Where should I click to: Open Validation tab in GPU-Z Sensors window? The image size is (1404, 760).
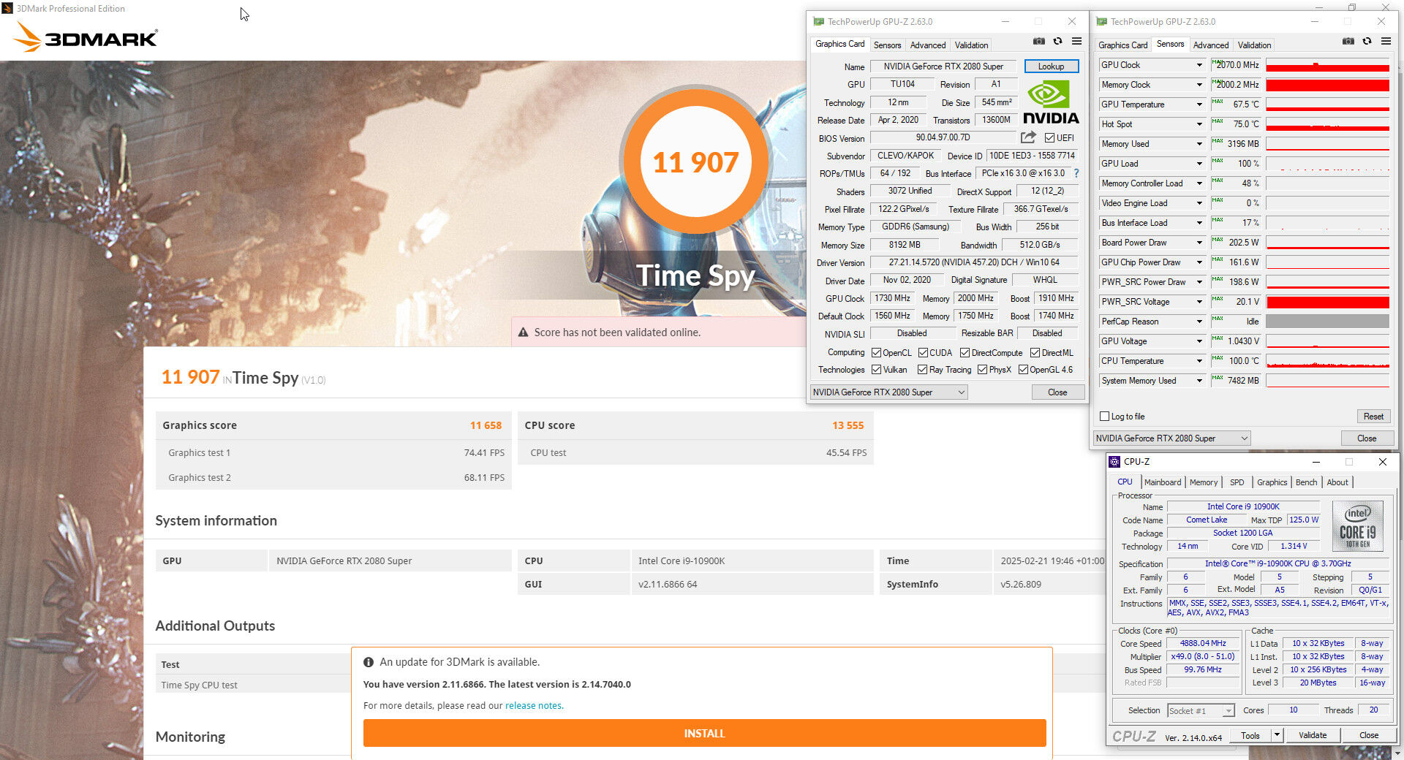(x=1254, y=45)
